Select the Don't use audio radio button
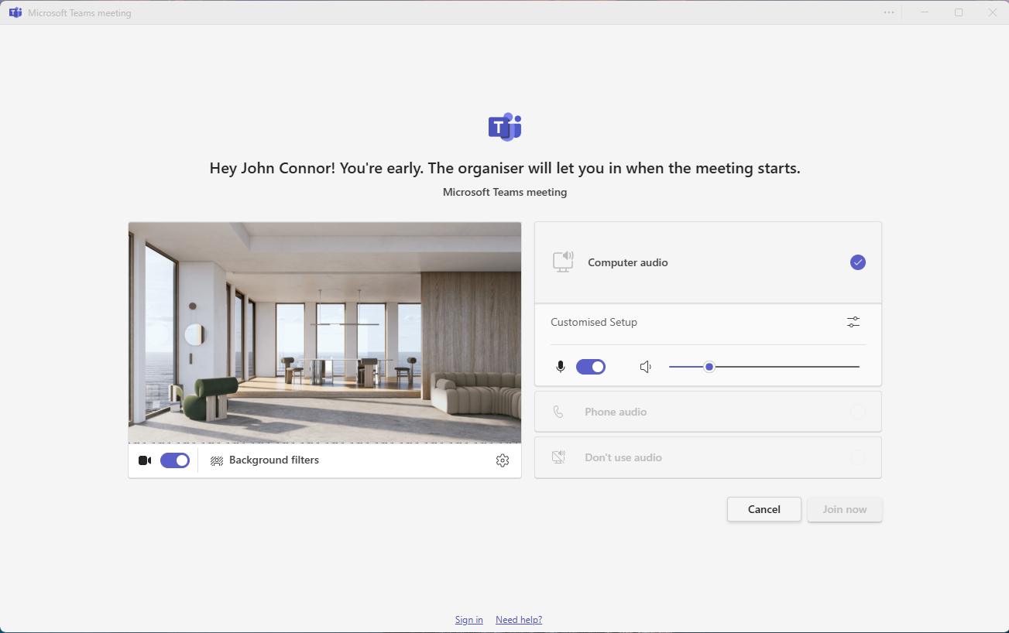The height and width of the screenshot is (633, 1009). point(858,457)
